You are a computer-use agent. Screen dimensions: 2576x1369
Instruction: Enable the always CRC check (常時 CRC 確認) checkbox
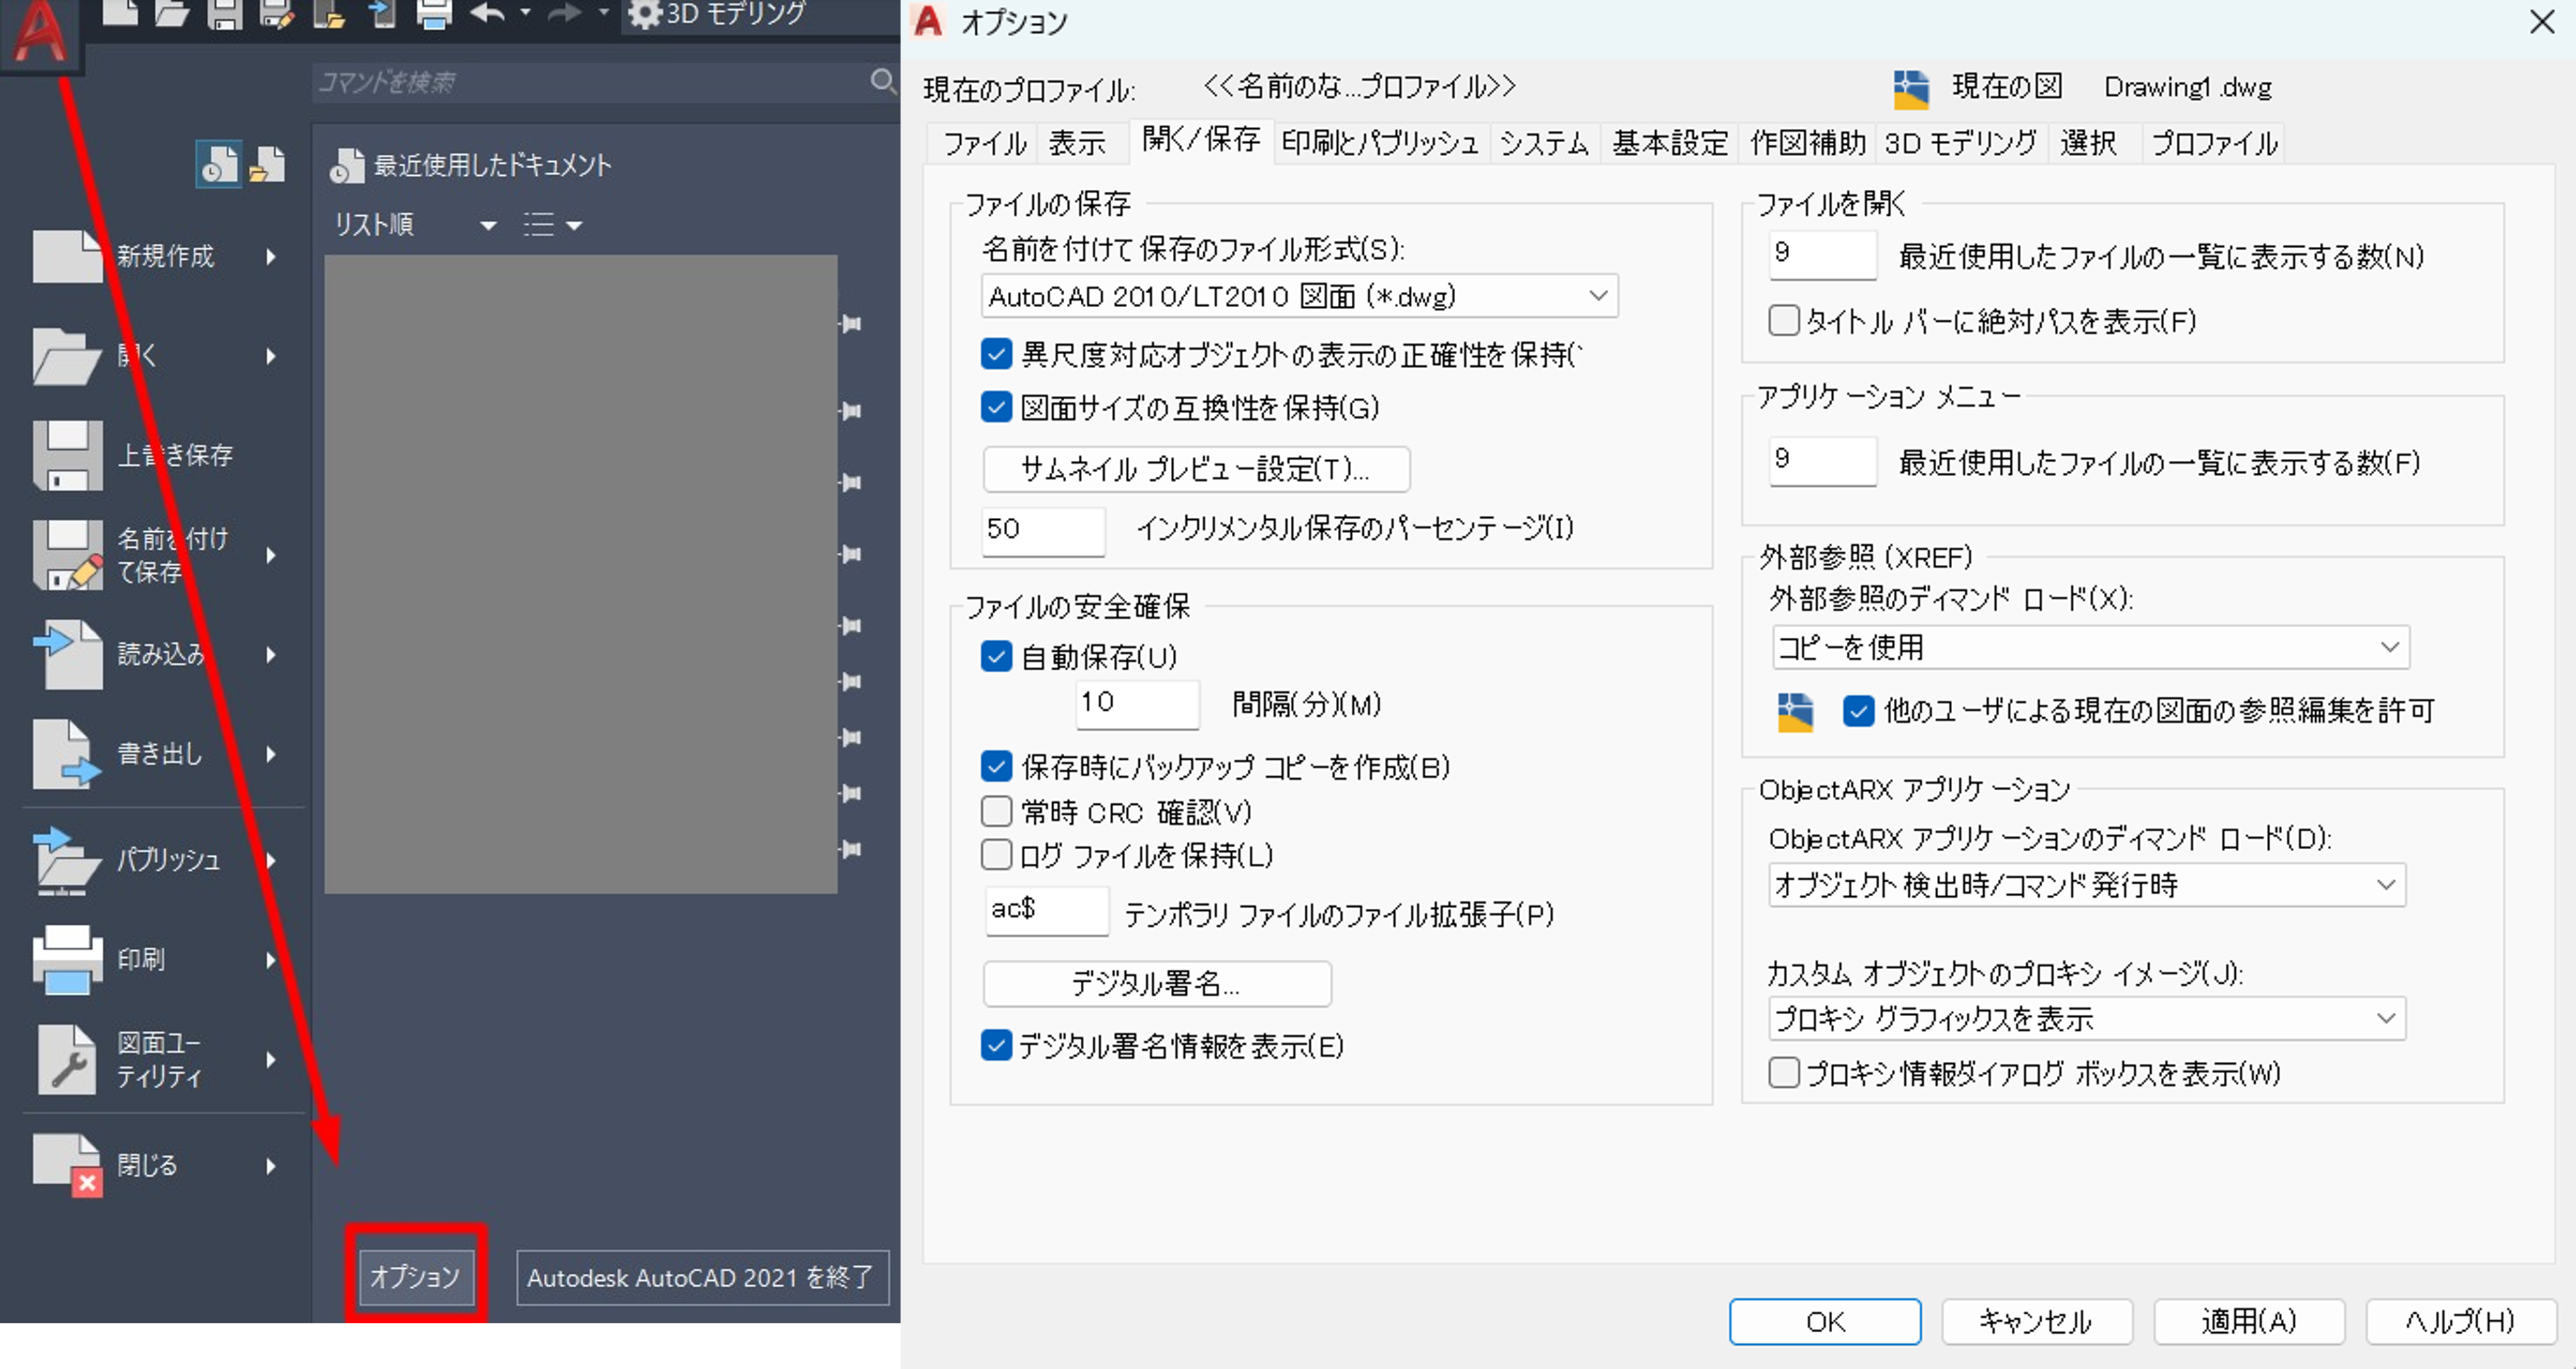click(x=996, y=811)
